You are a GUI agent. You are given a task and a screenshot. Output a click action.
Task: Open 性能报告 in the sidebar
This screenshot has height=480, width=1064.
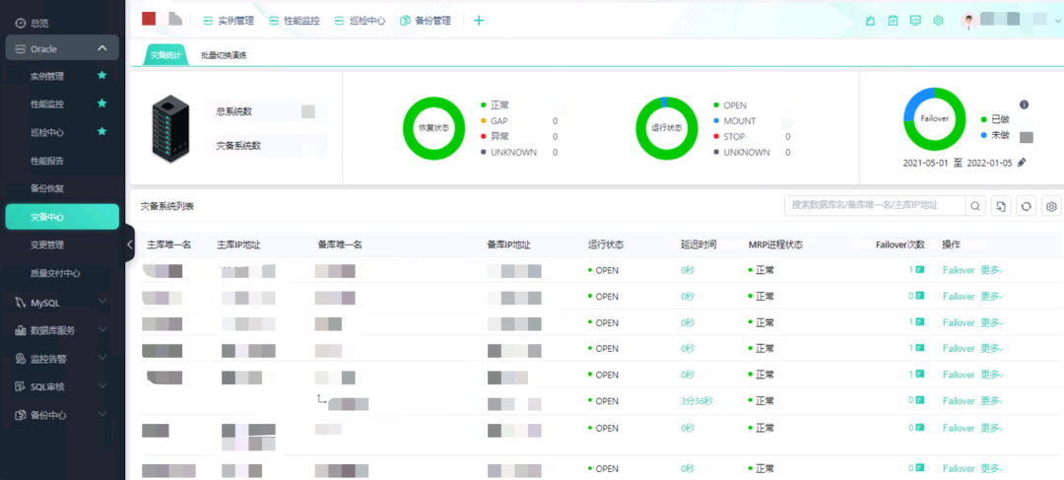tap(47, 161)
